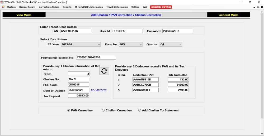Image resolution: width=264 pixels, height=136 pixels.
Task: Click the Challan No. field
Action: (79, 79)
